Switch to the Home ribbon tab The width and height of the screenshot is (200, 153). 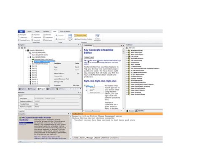(x=30, y=31)
